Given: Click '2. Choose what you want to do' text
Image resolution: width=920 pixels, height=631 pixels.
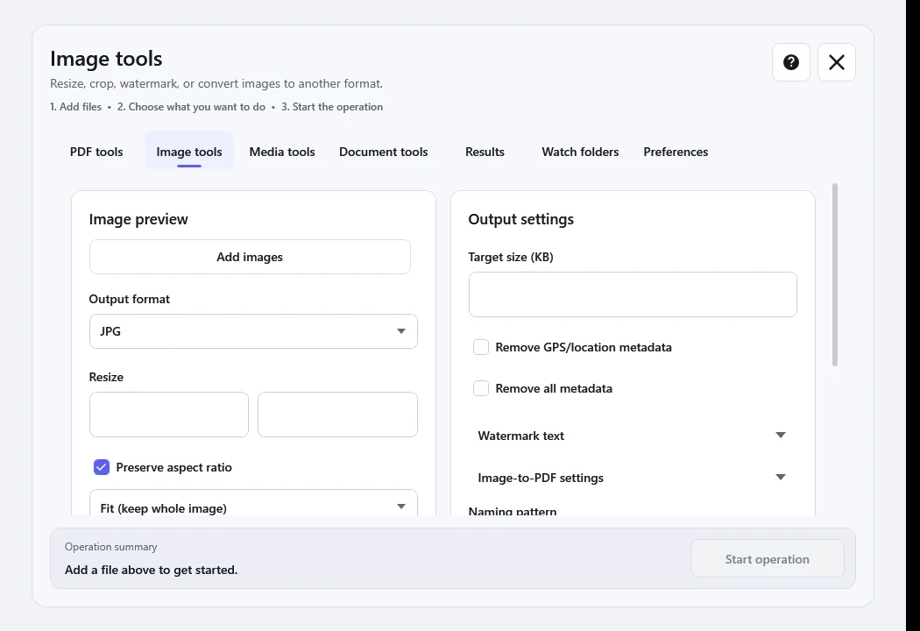Looking at the screenshot, I should click(191, 107).
